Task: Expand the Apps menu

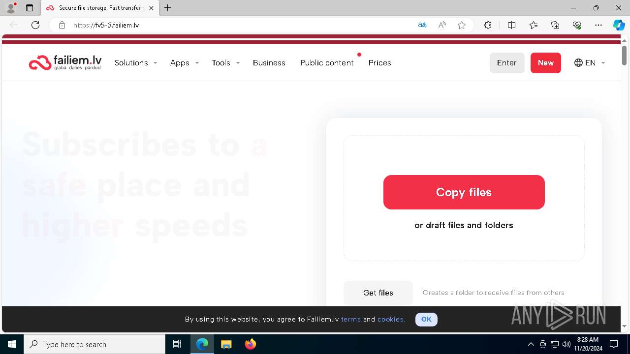Action: coord(185,63)
